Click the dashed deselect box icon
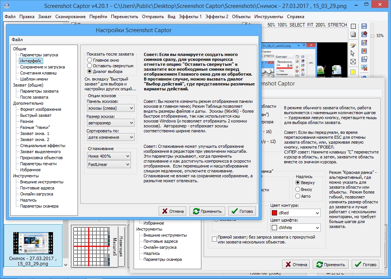Image resolution: width=391 pixels, height=279 pixels. [353, 62]
